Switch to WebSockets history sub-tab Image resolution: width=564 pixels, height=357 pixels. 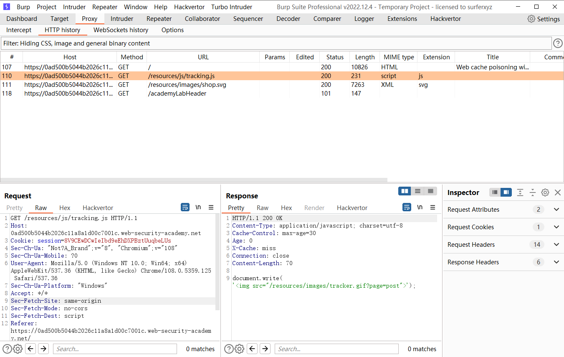[121, 30]
